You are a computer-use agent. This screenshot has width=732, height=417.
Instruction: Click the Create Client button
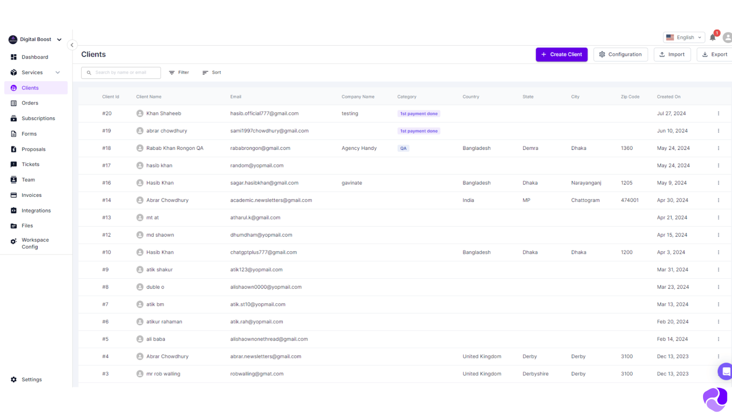561,54
